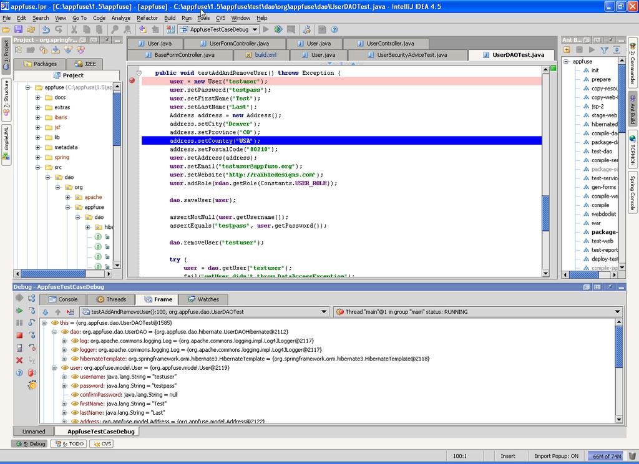
Task: Click the red Stop icon in the Debug panel
Action: coord(19,336)
